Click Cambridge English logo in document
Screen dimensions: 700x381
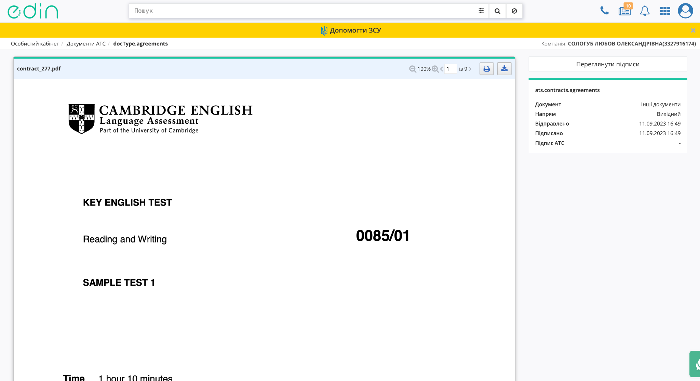[x=160, y=119]
